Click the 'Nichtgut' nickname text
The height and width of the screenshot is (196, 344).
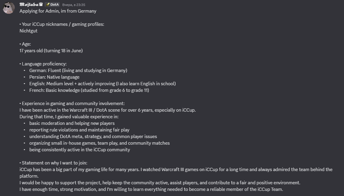(29, 31)
